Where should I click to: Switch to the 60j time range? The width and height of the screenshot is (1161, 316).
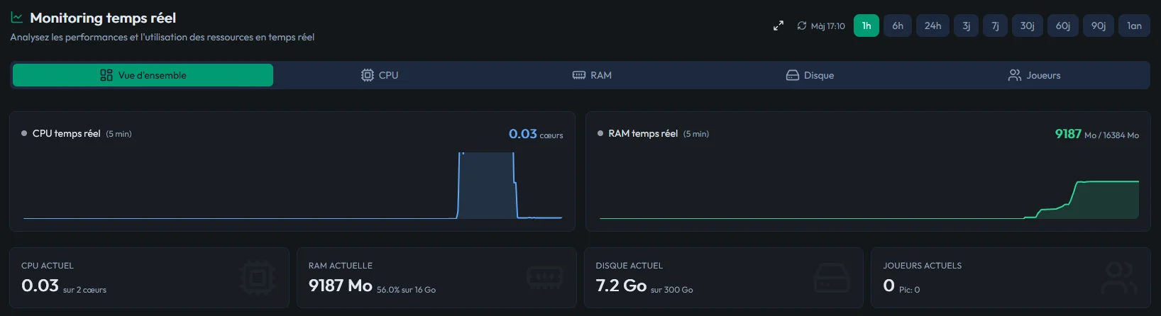coord(1063,26)
